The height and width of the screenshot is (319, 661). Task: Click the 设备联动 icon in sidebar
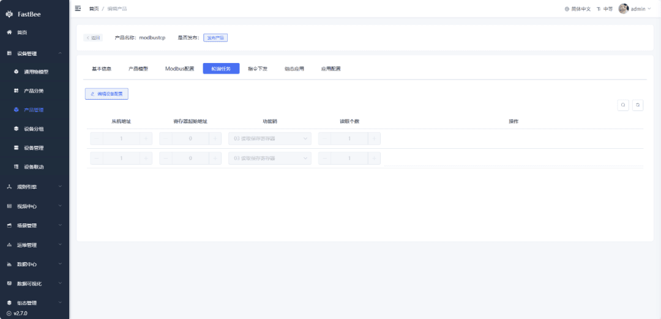click(x=17, y=167)
